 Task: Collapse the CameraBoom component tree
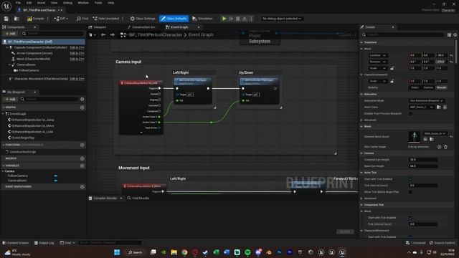click(9, 64)
